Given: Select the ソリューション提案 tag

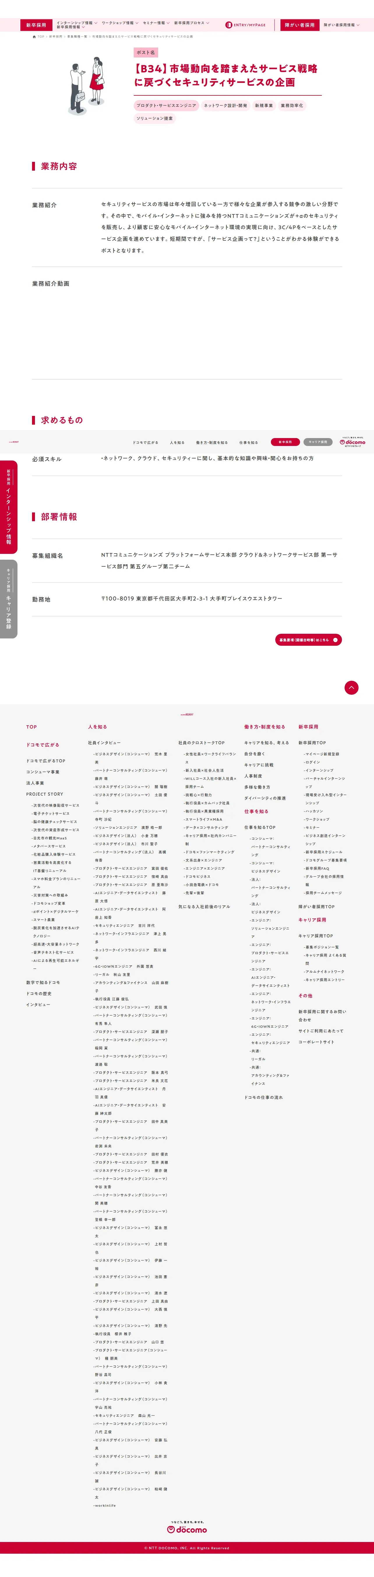Looking at the screenshot, I should click(x=155, y=118).
